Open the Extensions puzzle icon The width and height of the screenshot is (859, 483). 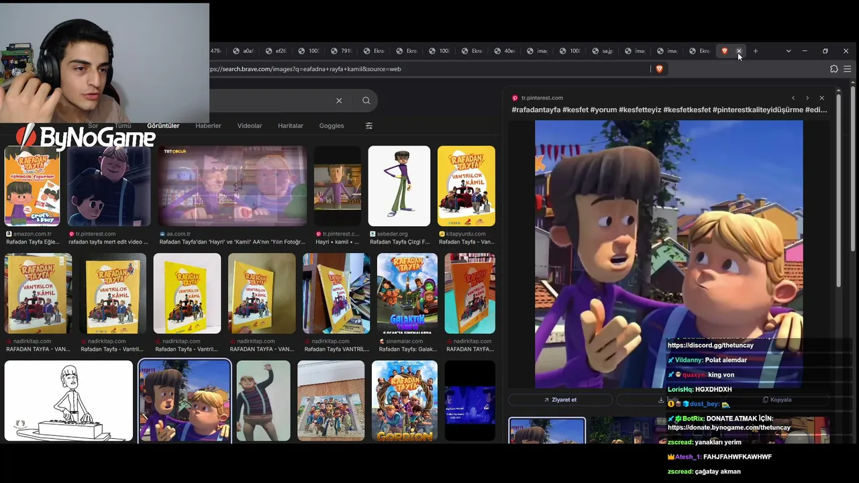click(x=834, y=68)
